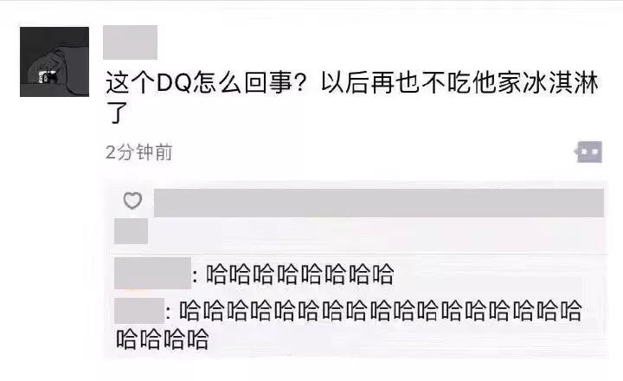
Task: Tap the heart likes icon
Action: pos(132,200)
